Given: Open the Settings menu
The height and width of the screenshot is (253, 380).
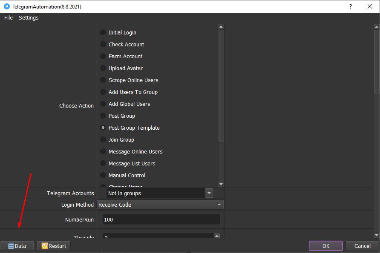Looking at the screenshot, I should pyautogui.click(x=29, y=18).
